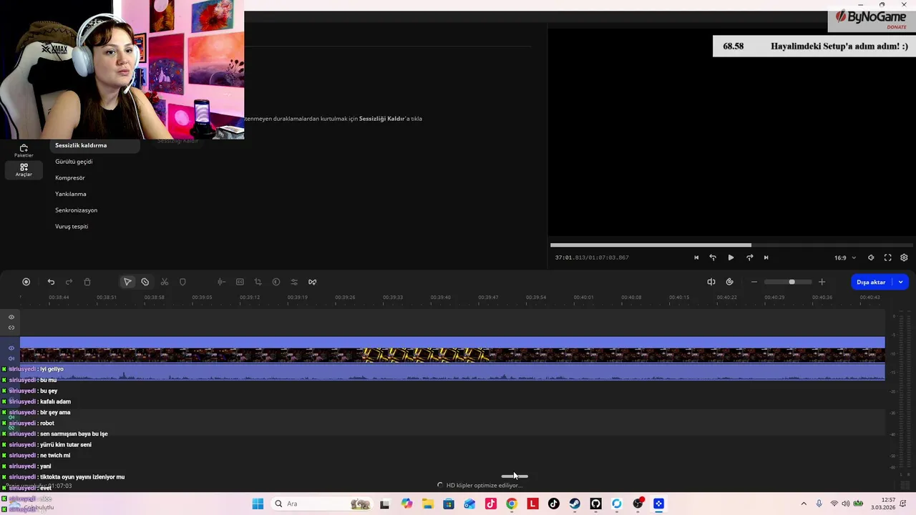Click timeline ruler at 00:40:15
The width and height of the screenshot is (916, 515).
pyautogui.click(x=679, y=298)
